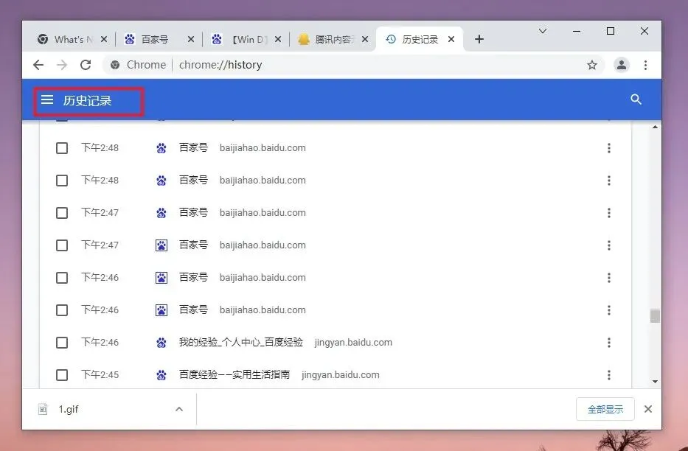Open the baijiahao.baidu.com link at 下午2:47
The width and height of the screenshot is (688, 451).
pos(262,212)
